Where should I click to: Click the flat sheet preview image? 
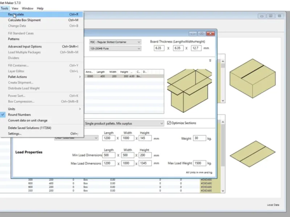point(253,154)
